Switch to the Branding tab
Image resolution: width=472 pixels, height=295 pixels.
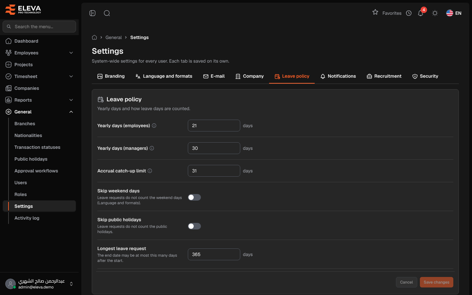click(x=111, y=76)
